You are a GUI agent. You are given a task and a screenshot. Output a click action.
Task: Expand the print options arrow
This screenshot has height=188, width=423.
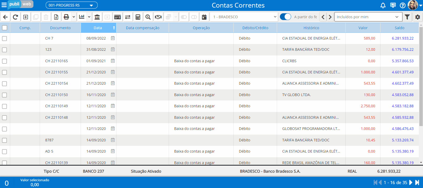[74, 17]
